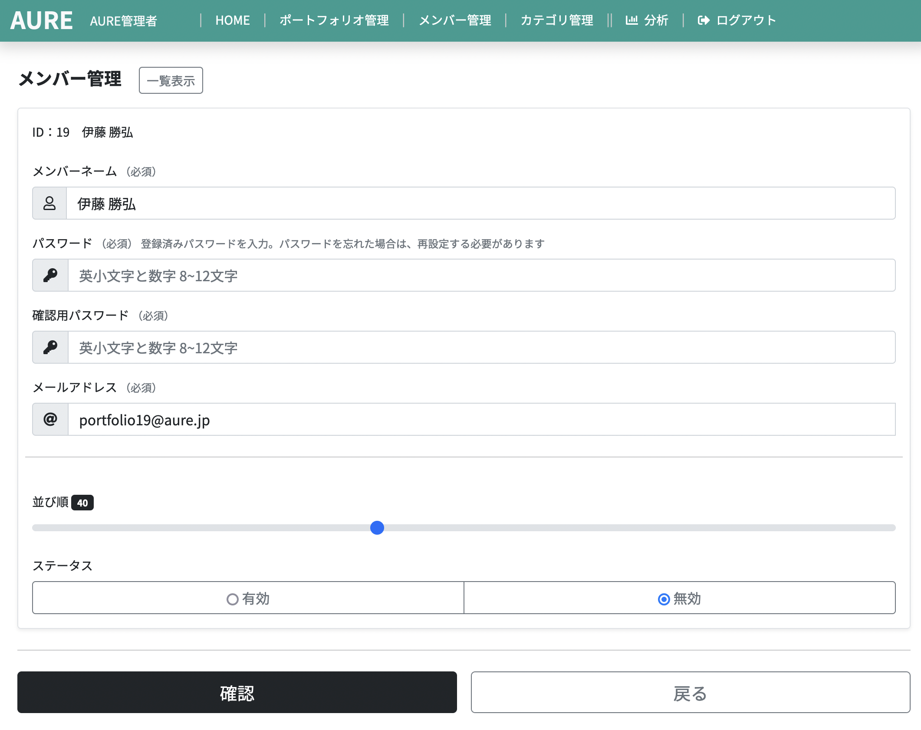Click the key icon beside password field
This screenshot has width=921, height=730.
tap(50, 276)
